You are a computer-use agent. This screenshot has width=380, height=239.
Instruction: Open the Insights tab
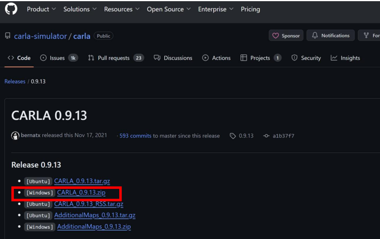pyautogui.click(x=345, y=58)
